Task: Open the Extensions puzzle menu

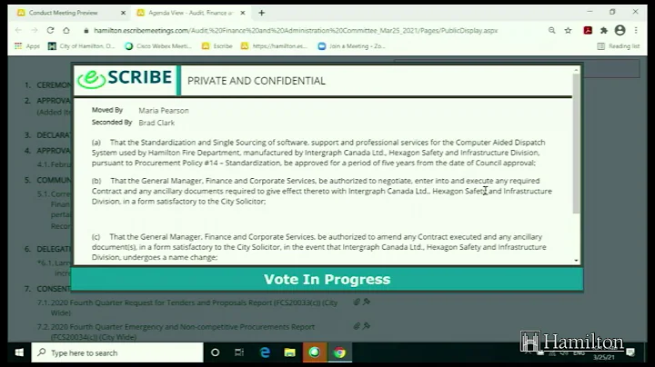Action: click(x=604, y=31)
